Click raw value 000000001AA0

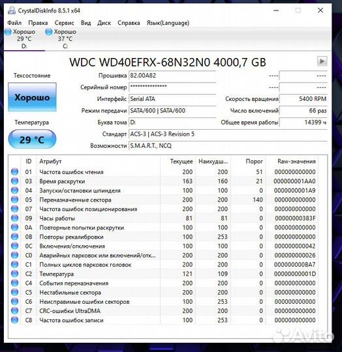(294, 181)
